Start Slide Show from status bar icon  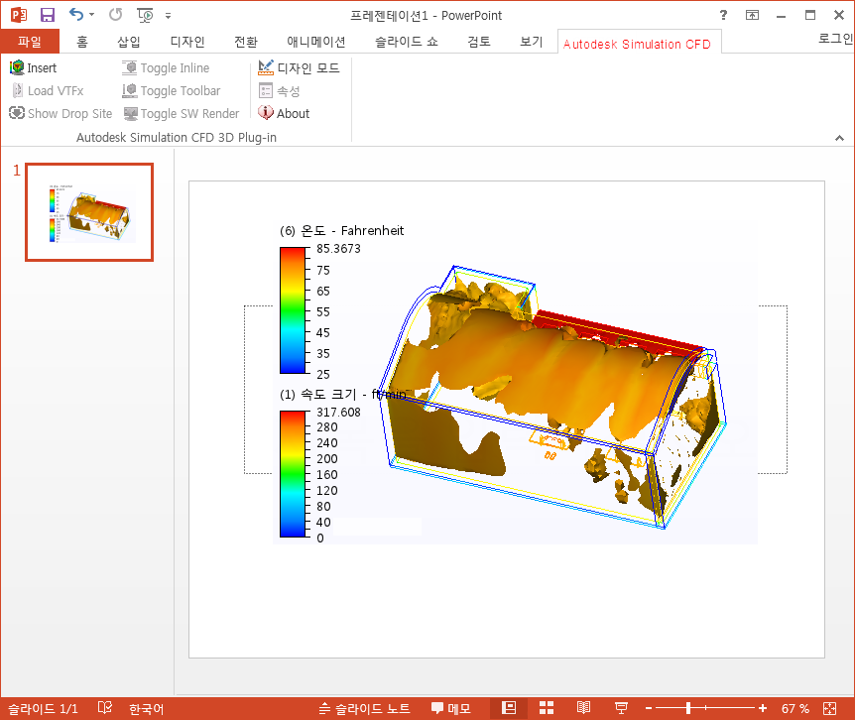coord(621,708)
